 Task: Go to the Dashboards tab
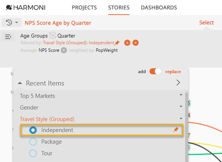pos(159,7)
